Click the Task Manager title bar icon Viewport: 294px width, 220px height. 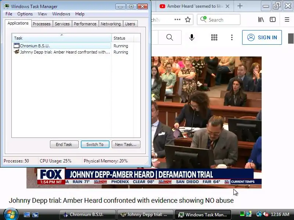click(x=7, y=6)
